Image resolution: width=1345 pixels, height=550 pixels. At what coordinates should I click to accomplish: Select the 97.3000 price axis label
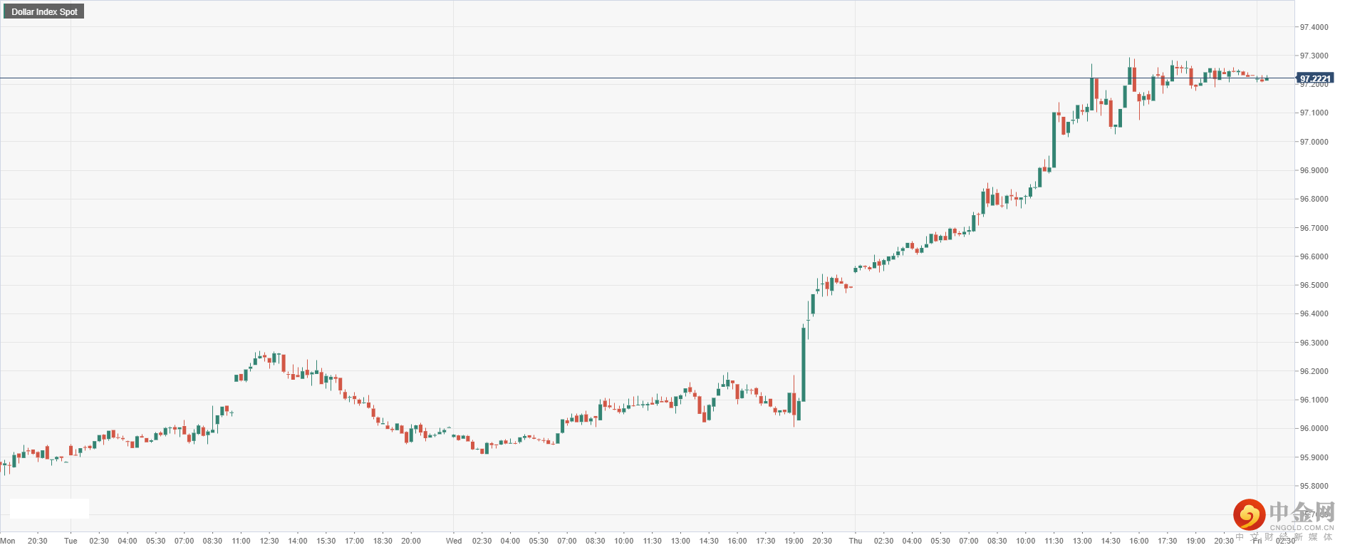1314,56
